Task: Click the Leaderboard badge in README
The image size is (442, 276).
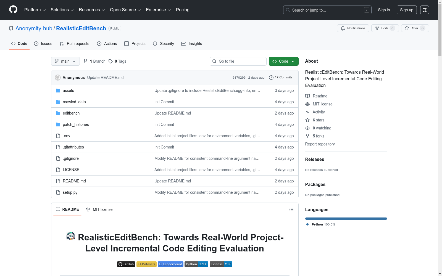Action: pos(171,264)
